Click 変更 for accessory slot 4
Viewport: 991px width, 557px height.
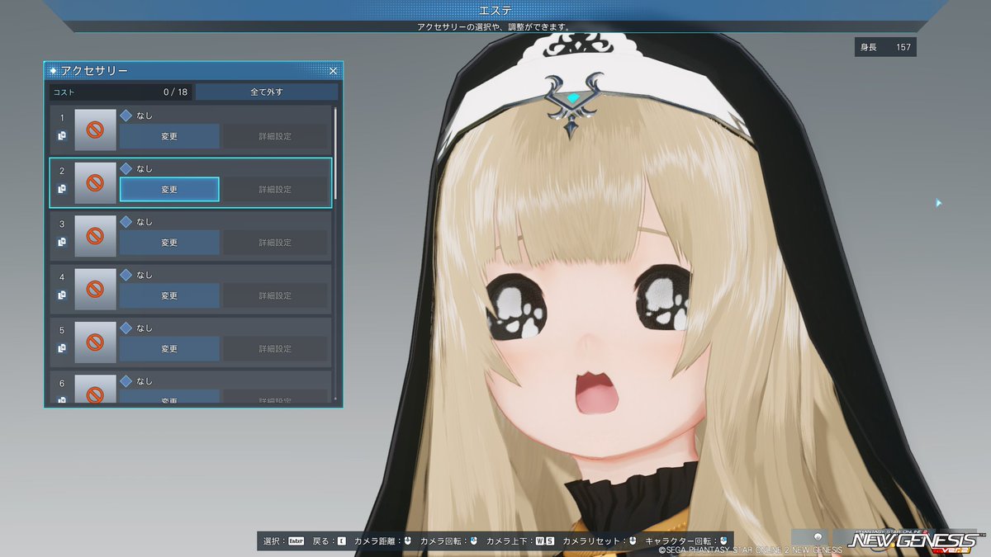point(169,295)
